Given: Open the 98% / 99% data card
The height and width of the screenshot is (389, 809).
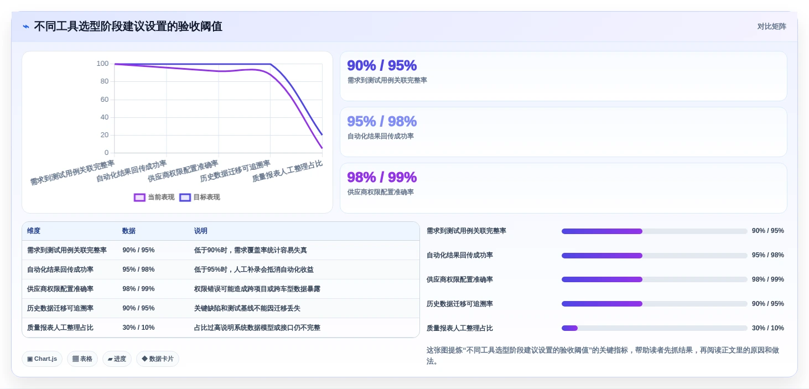Looking at the screenshot, I should point(563,188).
